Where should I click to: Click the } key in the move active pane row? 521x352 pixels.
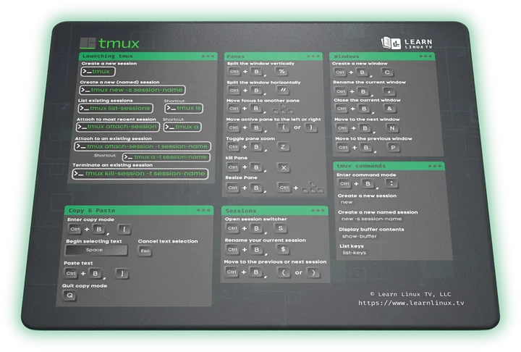coord(311,127)
